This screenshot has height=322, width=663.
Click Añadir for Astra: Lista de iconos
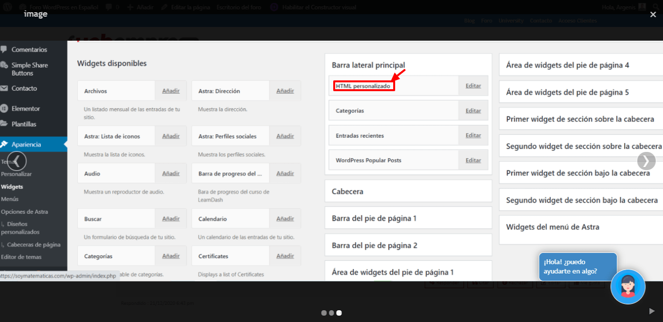pyautogui.click(x=171, y=136)
